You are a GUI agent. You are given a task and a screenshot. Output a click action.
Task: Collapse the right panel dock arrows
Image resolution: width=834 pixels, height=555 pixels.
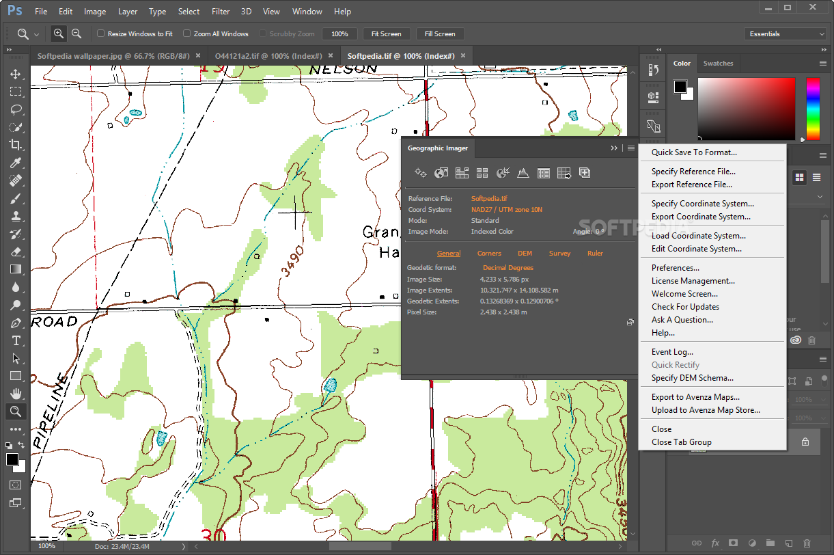[x=822, y=50]
